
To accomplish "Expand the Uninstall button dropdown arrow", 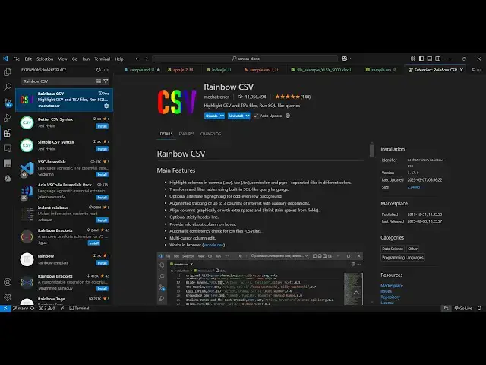I will coord(248,116).
